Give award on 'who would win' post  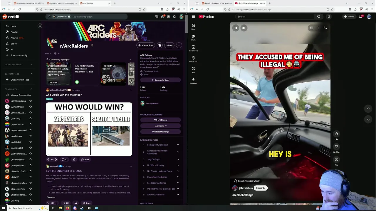point(74,159)
